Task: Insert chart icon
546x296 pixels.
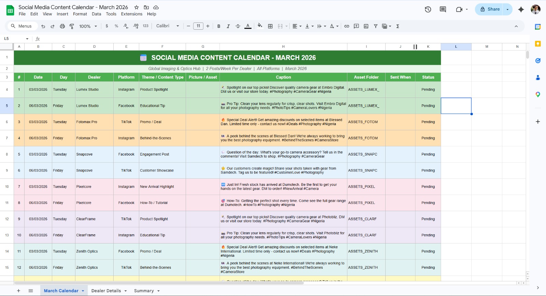Action: click(x=366, y=26)
